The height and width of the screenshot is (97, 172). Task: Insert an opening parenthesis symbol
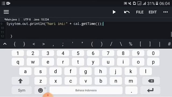coord(92,44)
